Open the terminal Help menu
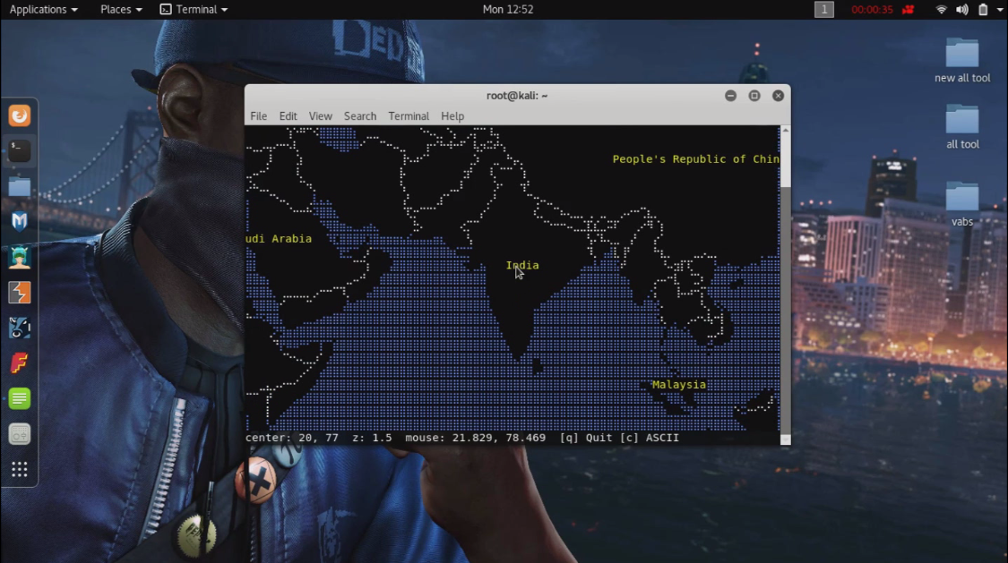This screenshot has width=1008, height=563. (452, 116)
